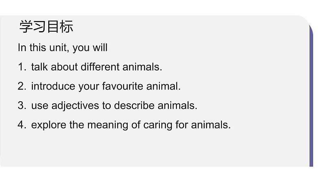Click the list number 3.
This screenshot has width=322, height=181.
[22, 106]
